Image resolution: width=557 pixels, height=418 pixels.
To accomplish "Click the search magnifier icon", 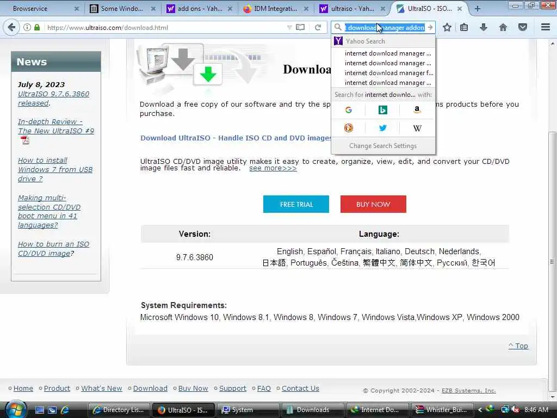I will coord(338,27).
